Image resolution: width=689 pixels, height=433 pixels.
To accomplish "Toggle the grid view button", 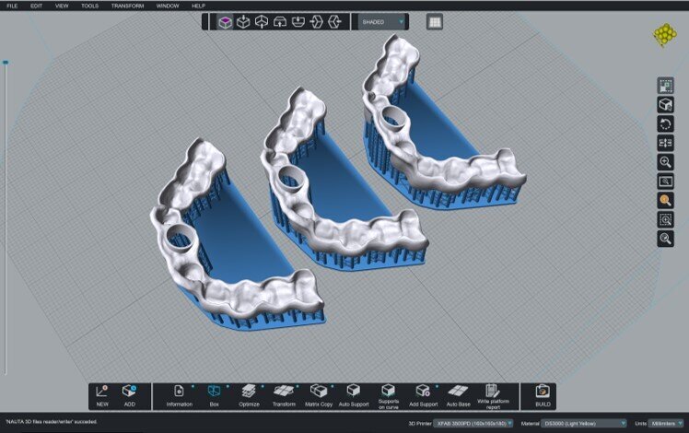I will coord(435,21).
